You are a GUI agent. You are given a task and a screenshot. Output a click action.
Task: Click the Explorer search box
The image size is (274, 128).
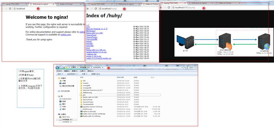(x=193, y=67)
